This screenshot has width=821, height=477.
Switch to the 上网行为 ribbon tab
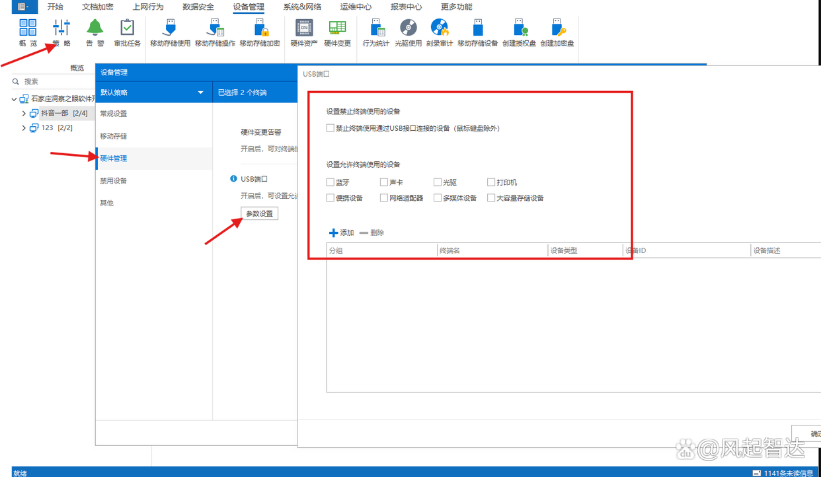(148, 7)
